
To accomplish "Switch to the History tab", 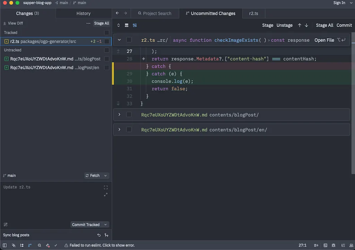I will click(84, 14).
